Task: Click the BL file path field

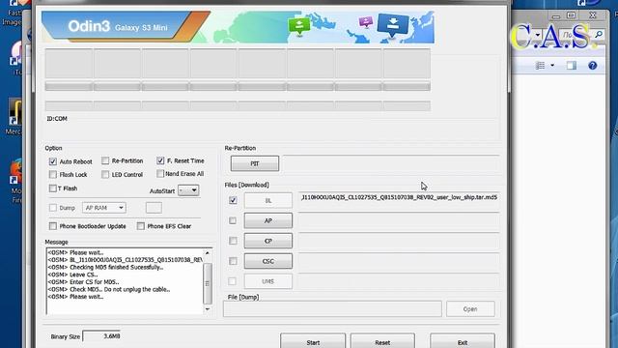Action: click(x=399, y=199)
